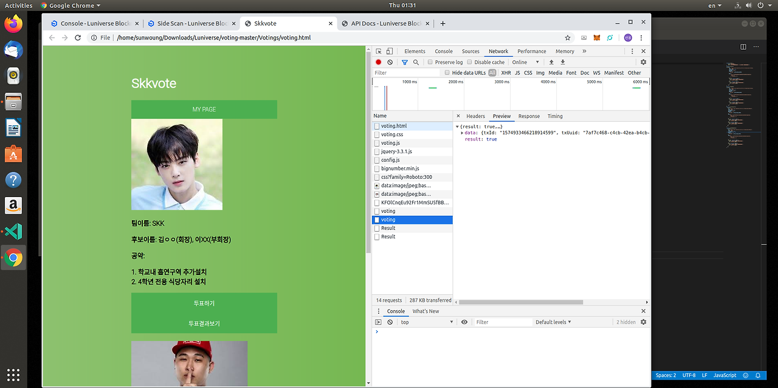Toggle the network filter funnel icon
Viewport: 778px width, 388px height.
404,62
